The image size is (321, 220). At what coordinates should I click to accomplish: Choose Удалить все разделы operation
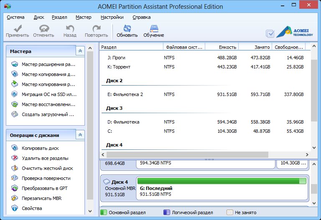click(x=45, y=158)
